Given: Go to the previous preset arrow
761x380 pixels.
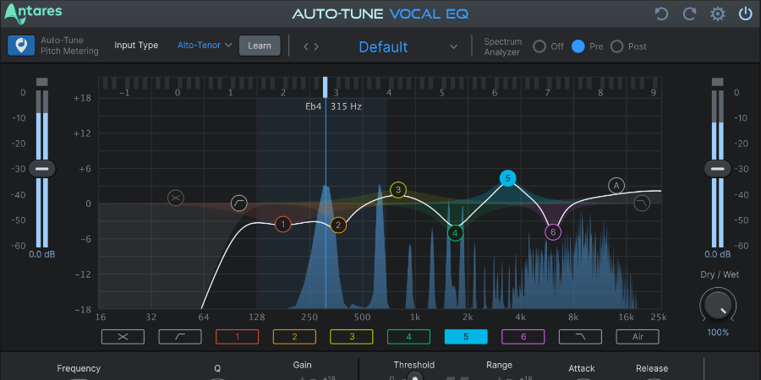Looking at the screenshot, I should click(x=306, y=46).
